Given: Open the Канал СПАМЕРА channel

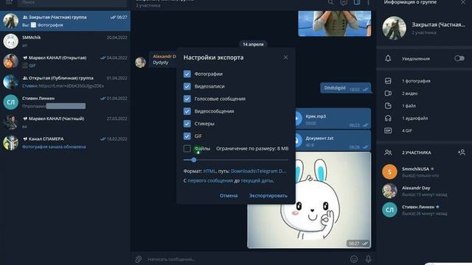Looking at the screenshot, I should [65, 143].
